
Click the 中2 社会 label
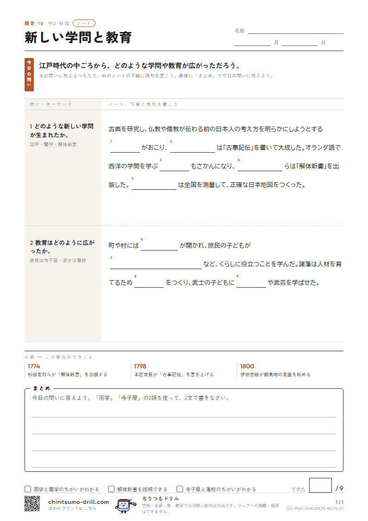[x=59, y=23]
